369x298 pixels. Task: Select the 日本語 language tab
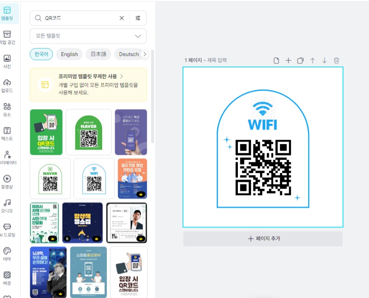click(x=98, y=54)
